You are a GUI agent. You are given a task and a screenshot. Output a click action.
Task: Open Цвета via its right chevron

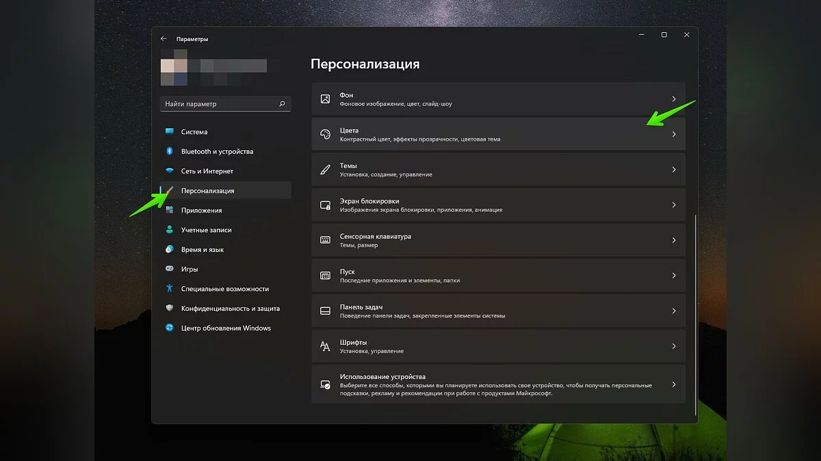point(674,135)
